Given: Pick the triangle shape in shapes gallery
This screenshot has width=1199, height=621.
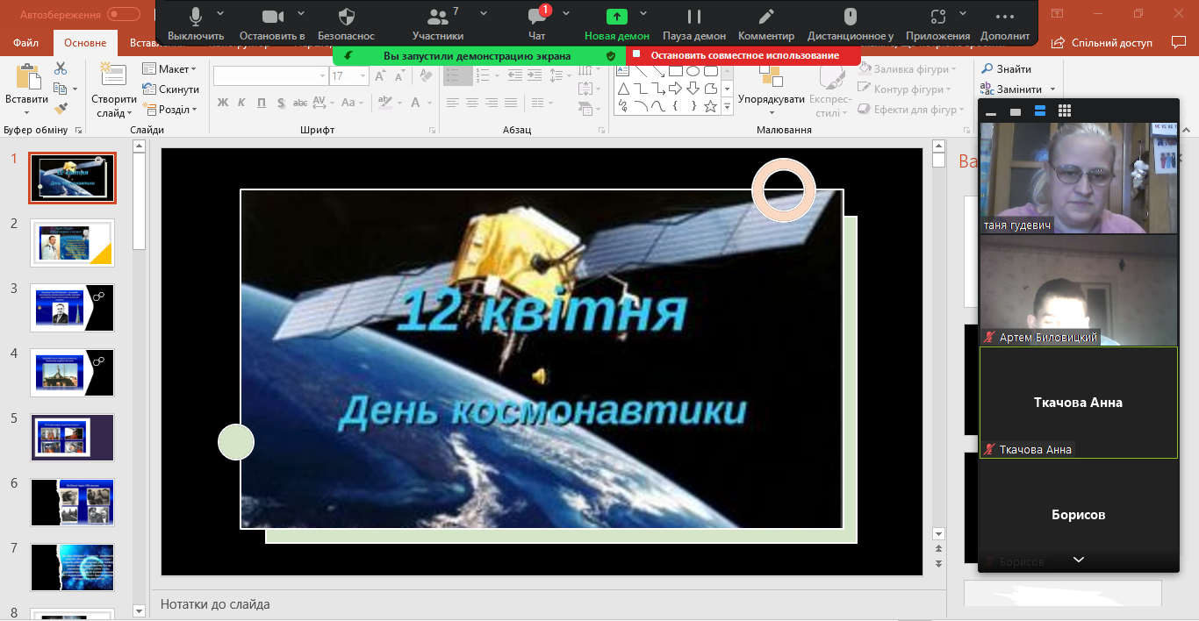Looking at the screenshot, I should 623,89.
